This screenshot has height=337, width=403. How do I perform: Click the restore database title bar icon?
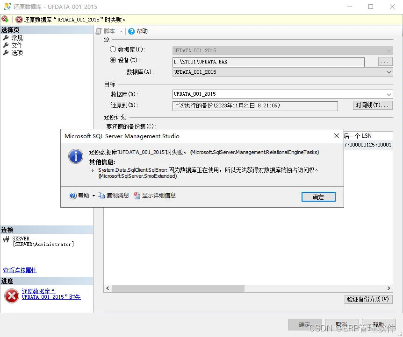[x=7, y=7]
